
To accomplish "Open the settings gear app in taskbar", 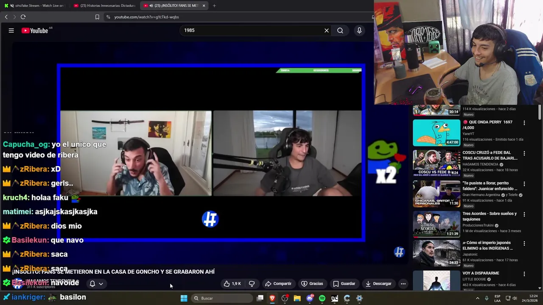I will tap(359, 298).
